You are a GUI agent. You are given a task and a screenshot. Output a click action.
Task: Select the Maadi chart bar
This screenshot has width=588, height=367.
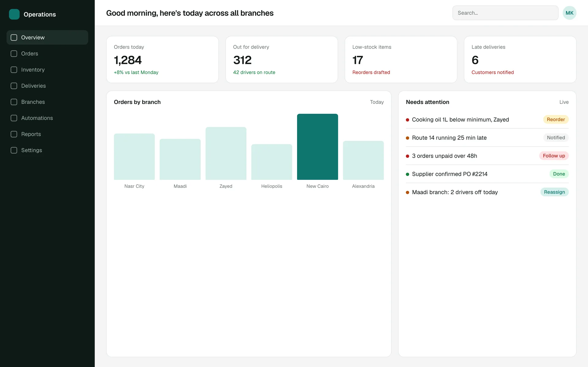pos(180,159)
